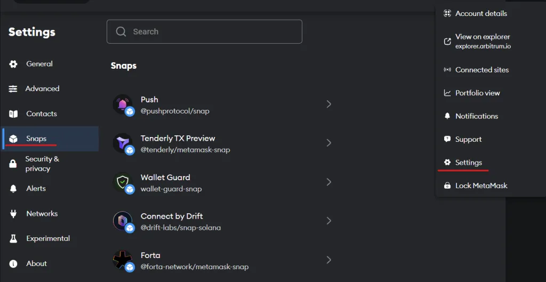This screenshot has width=546, height=282.
Task: Click the Experimental flask icon
Action: click(13, 238)
